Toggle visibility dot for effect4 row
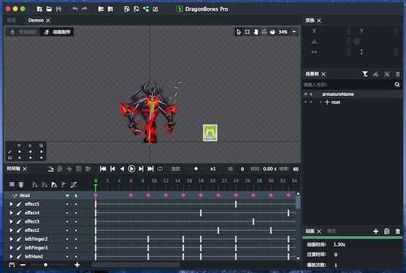The image size is (406, 273). pos(67,213)
